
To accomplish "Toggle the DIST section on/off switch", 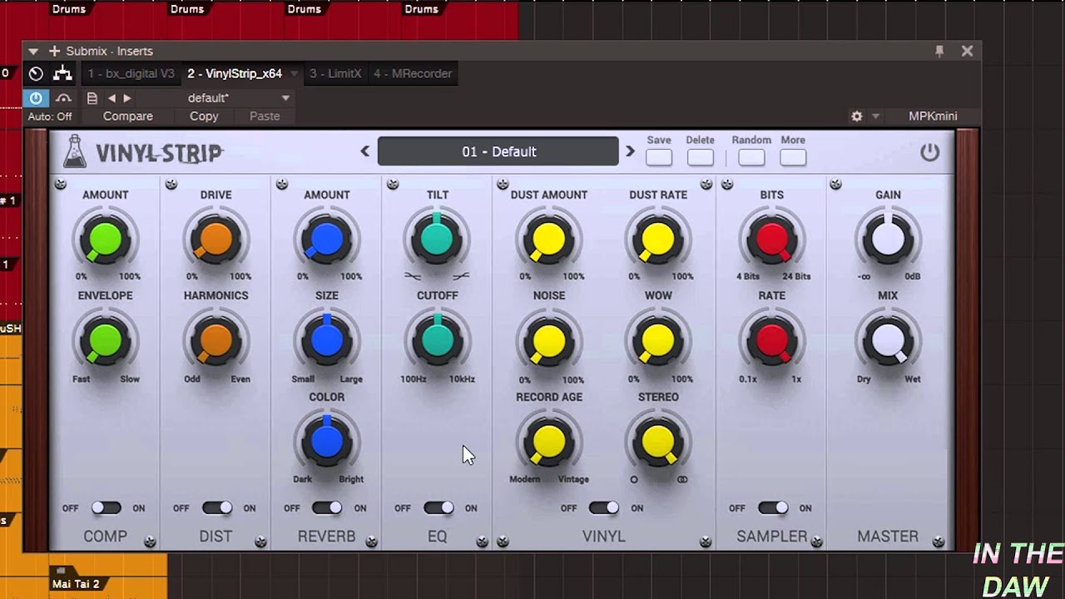I will pos(216,507).
